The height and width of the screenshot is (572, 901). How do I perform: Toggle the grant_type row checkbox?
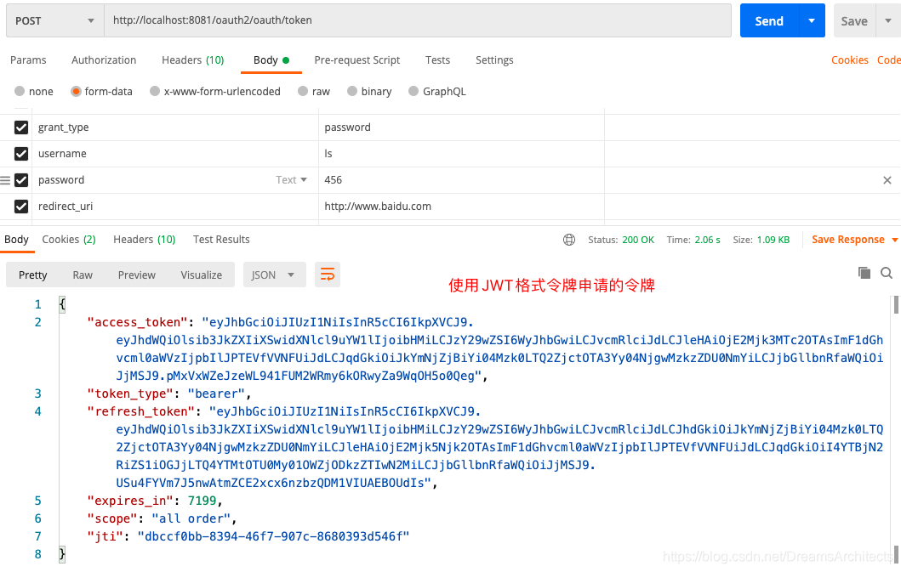[x=21, y=127]
